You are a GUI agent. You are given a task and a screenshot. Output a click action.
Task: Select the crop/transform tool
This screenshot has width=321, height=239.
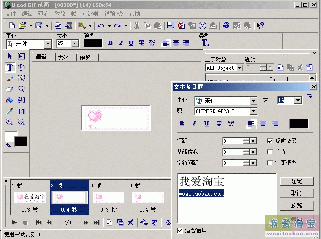coord(21,100)
